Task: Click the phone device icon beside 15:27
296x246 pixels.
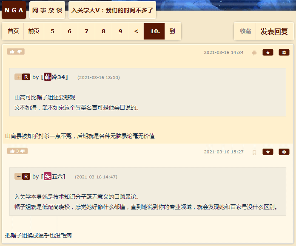Action: [x=254, y=152]
